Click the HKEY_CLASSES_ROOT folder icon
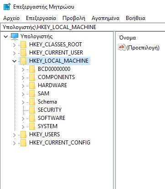Image resolution: width=165 pixels, height=189 pixels. point(23,45)
